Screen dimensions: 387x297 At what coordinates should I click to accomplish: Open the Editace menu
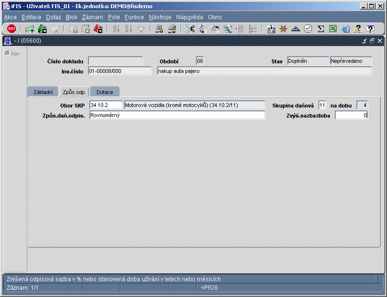[31, 17]
